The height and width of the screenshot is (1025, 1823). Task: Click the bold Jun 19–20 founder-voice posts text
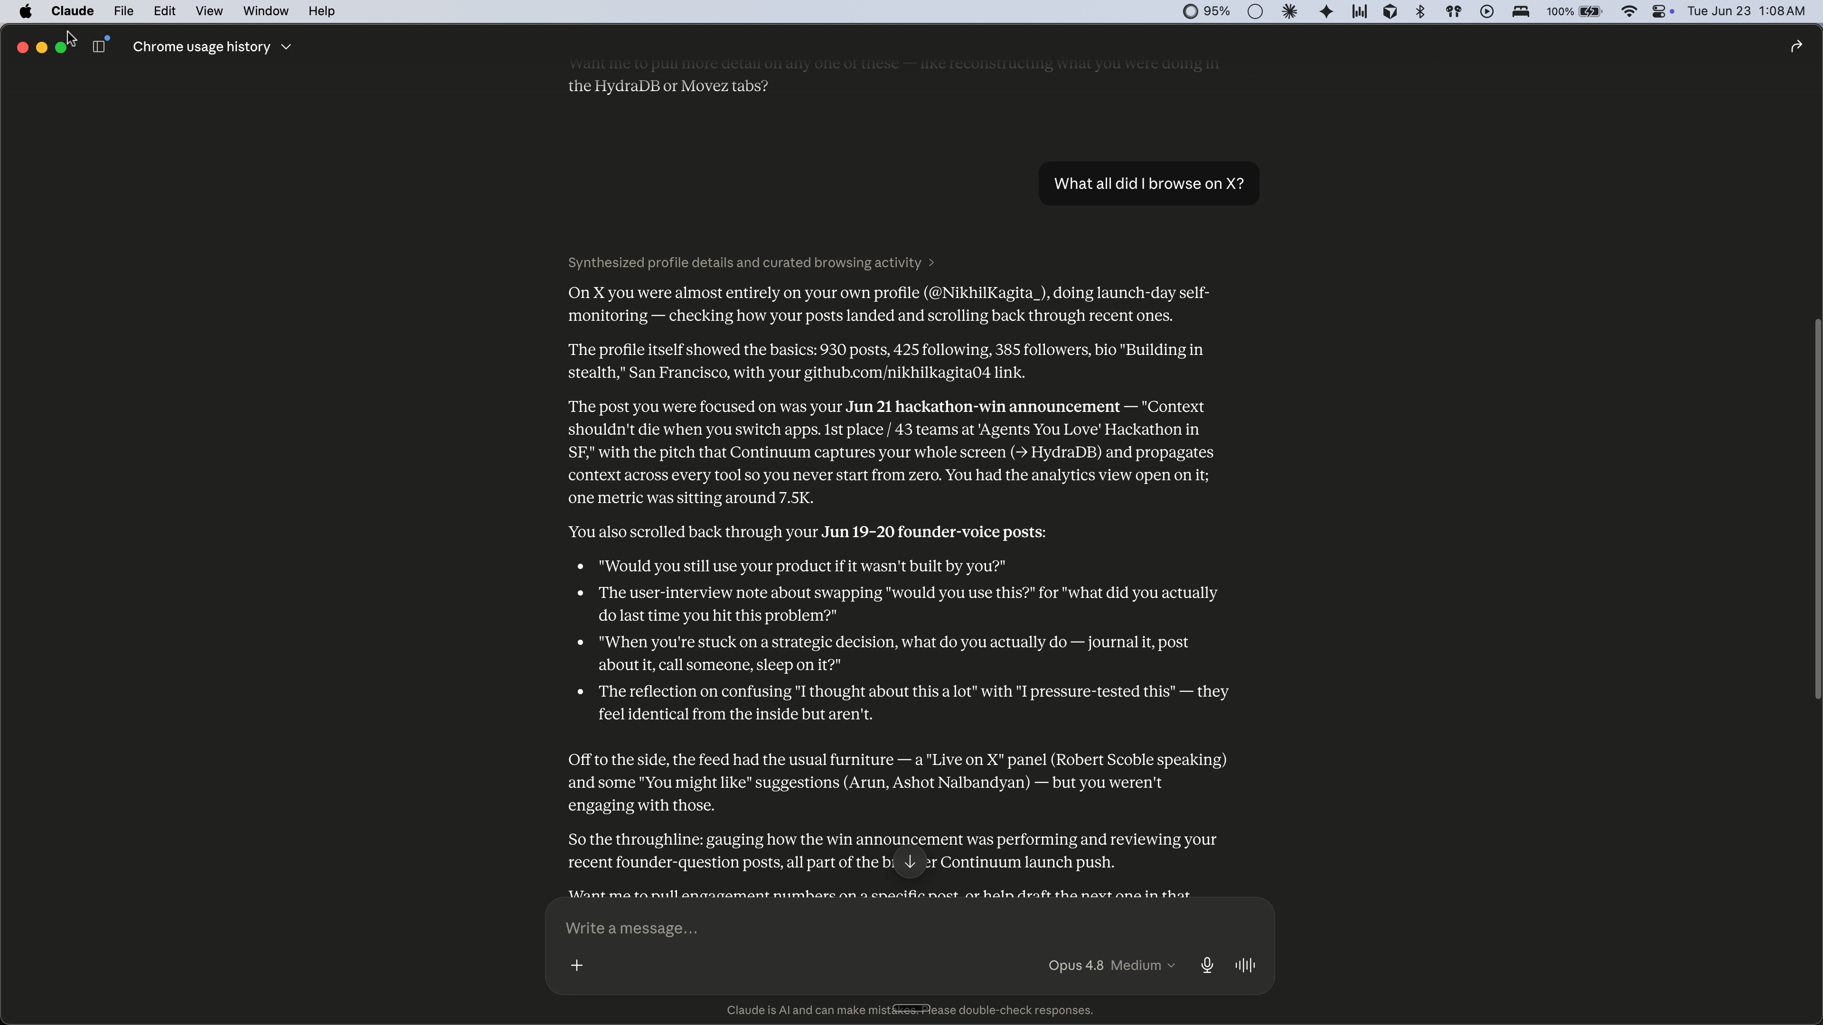coord(931,532)
